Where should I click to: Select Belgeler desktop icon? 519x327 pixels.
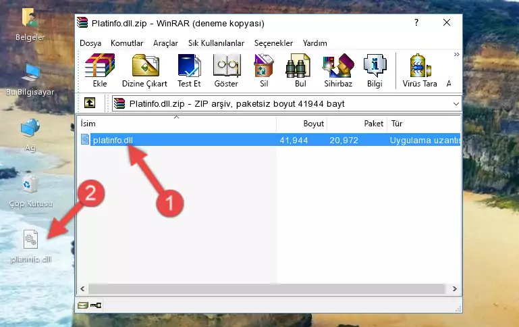click(x=30, y=24)
